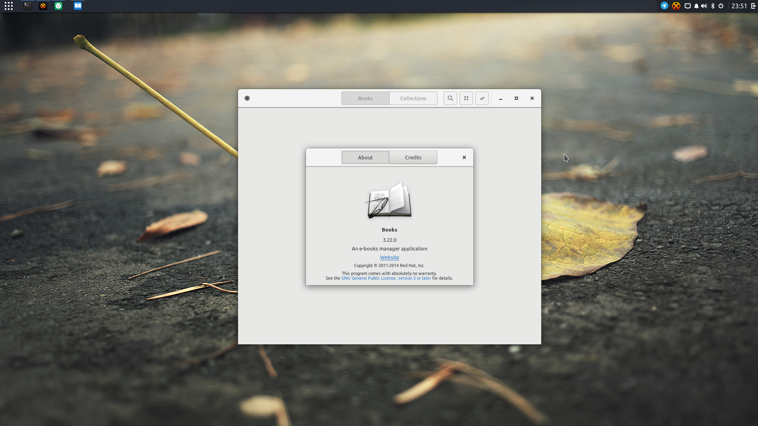Image resolution: width=758 pixels, height=426 pixels.
Task: Open the notifications bell
Action: pos(696,6)
